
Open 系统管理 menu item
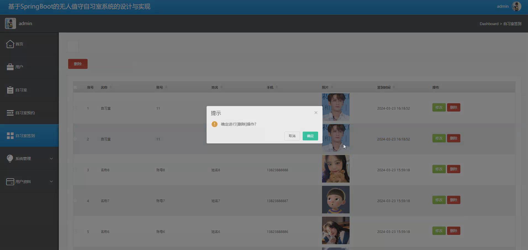point(29,159)
